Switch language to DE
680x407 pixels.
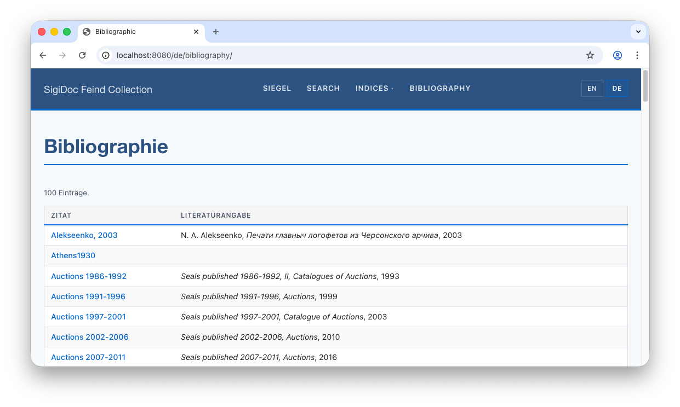click(617, 89)
